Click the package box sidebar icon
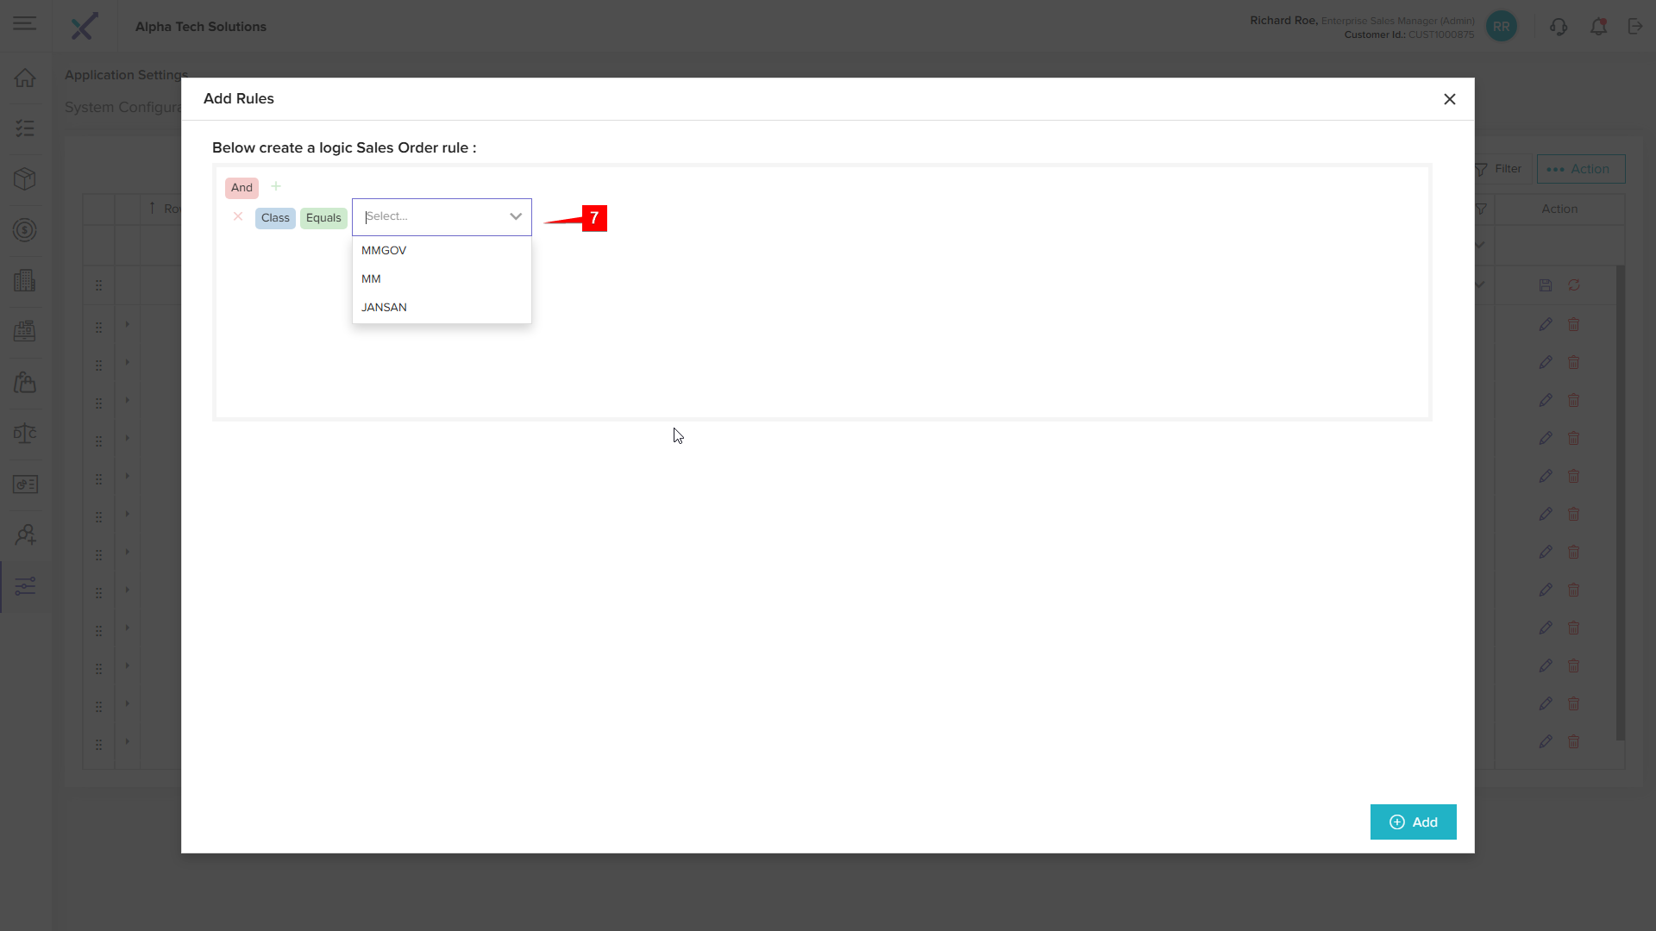Image resolution: width=1656 pixels, height=931 pixels. pyautogui.click(x=25, y=178)
